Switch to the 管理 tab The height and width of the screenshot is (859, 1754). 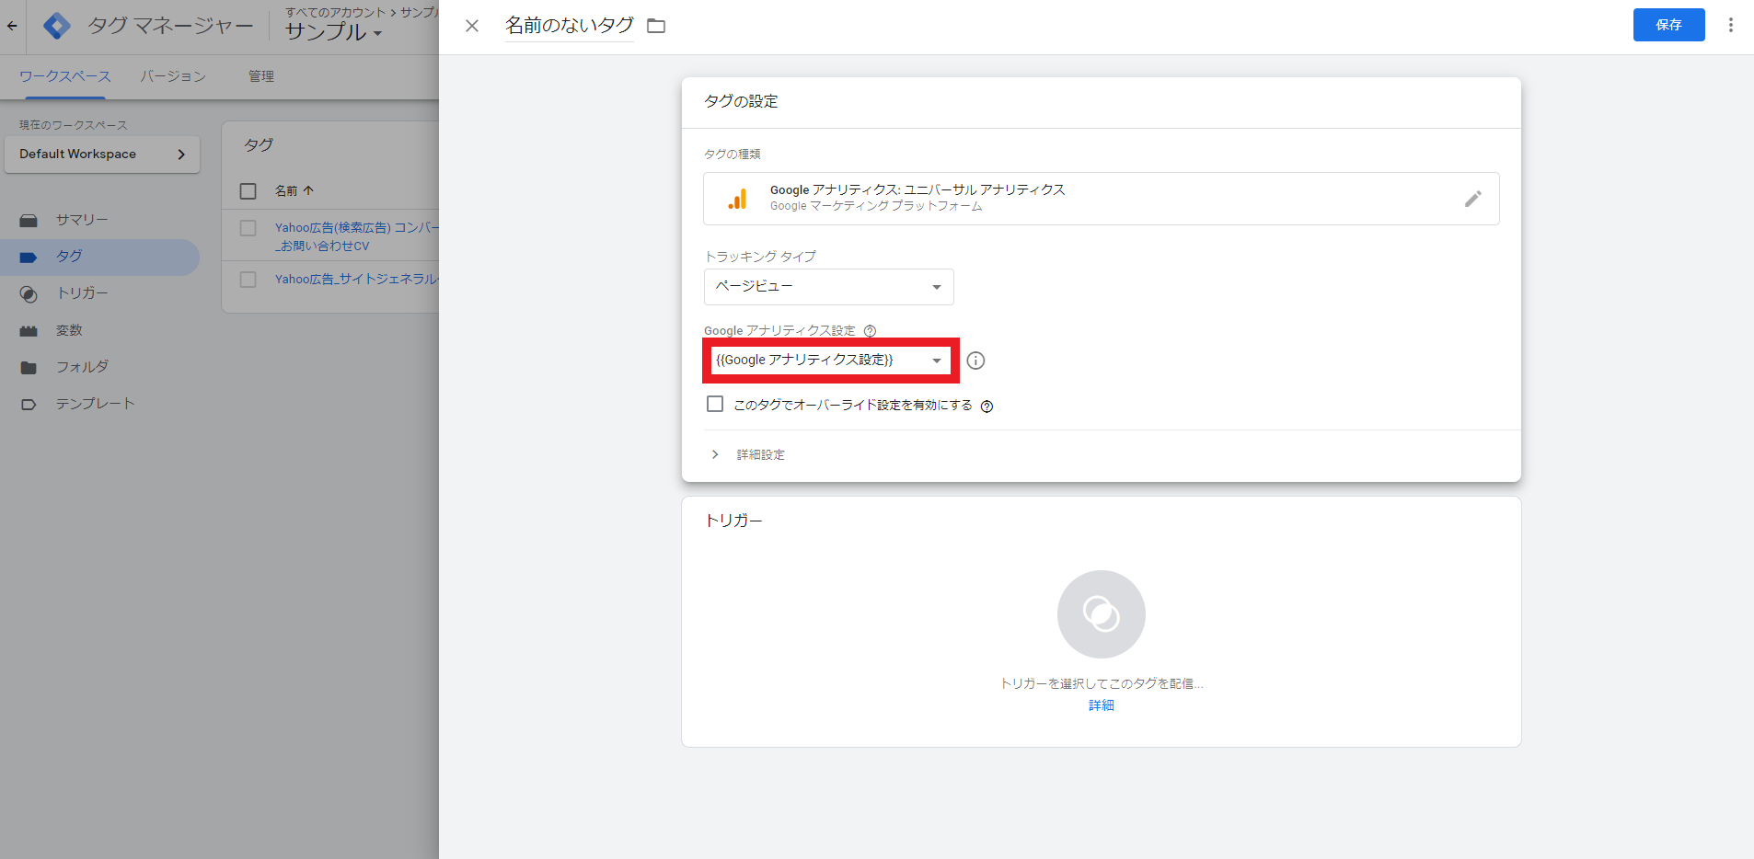click(261, 76)
